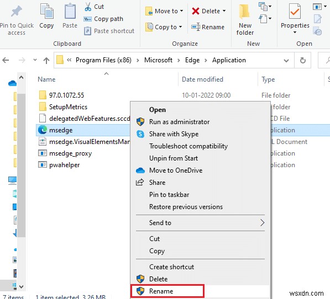
Task: Click Microsoft in the address breadcrumb
Action: pyautogui.click(x=158, y=60)
